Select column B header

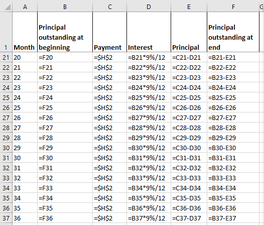pos(65,7)
